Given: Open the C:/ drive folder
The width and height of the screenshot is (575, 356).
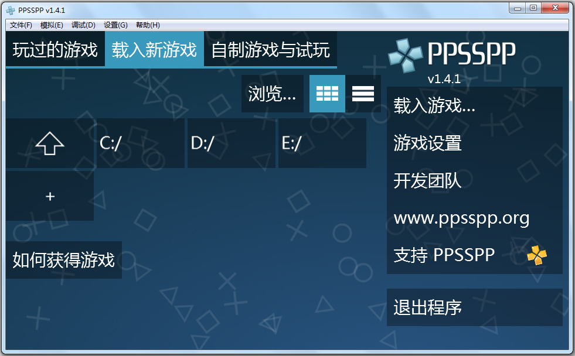Looking at the screenshot, I should [141, 143].
